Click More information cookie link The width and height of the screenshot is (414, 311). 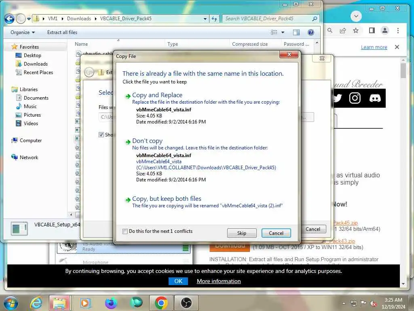point(219,281)
